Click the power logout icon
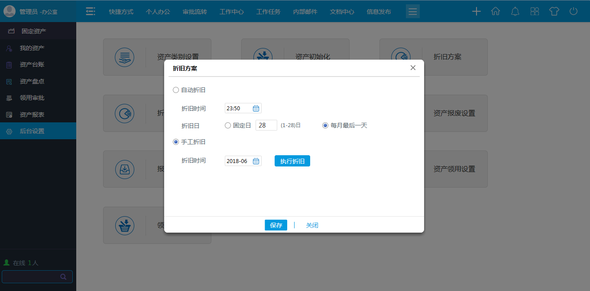 (573, 11)
